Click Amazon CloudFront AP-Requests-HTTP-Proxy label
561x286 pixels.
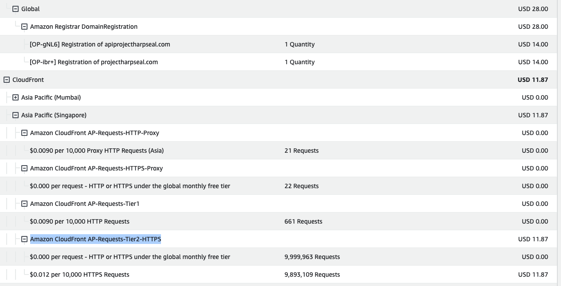click(x=94, y=133)
